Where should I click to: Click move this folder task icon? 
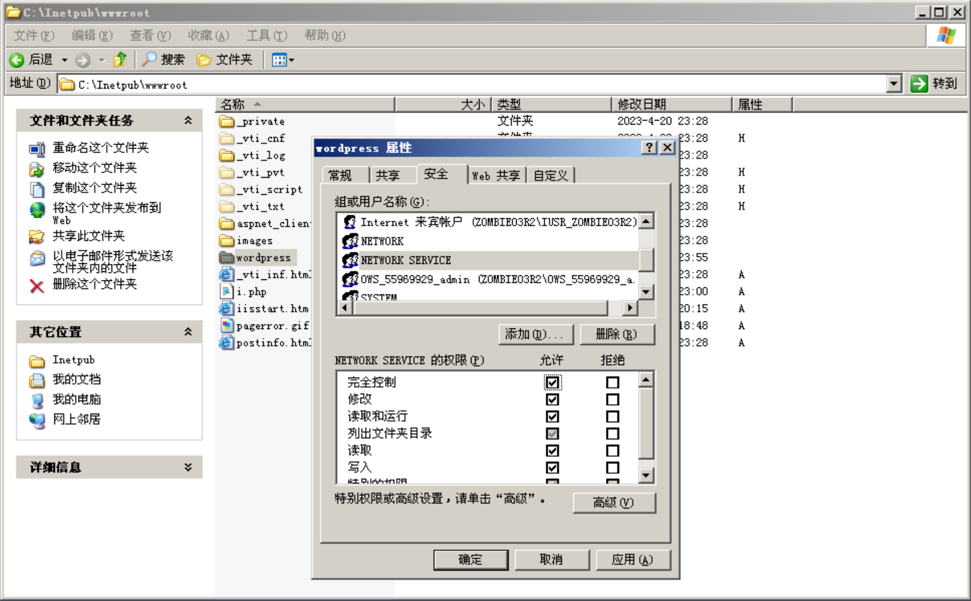point(37,169)
